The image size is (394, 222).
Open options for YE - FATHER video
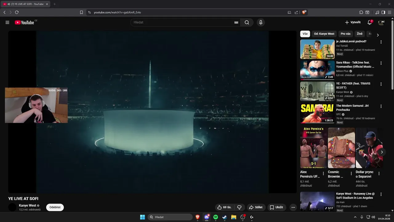(381, 84)
